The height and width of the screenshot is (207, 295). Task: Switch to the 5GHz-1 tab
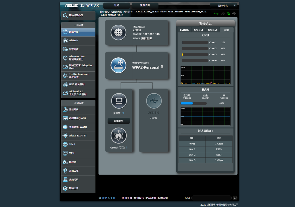click(x=198, y=30)
